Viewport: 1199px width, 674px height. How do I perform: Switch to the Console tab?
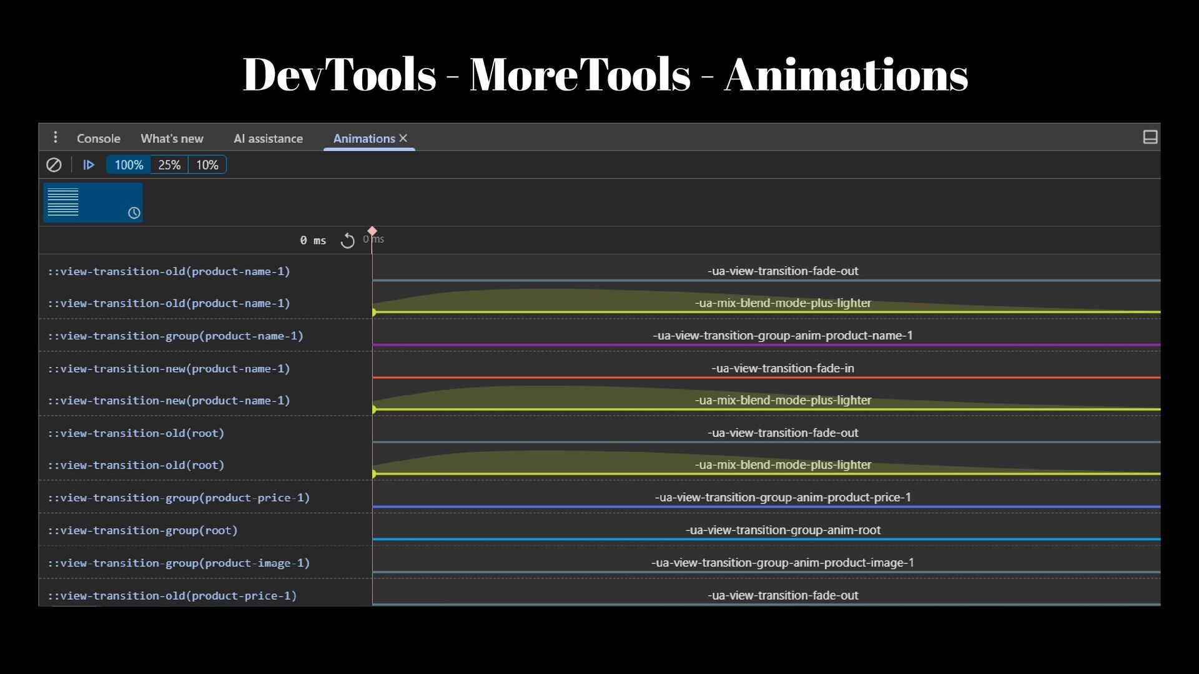[x=98, y=139]
